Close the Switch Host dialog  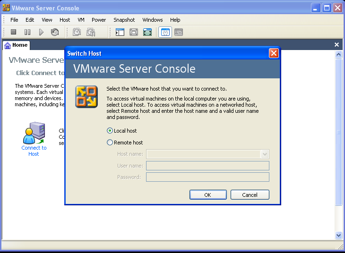pos(274,53)
